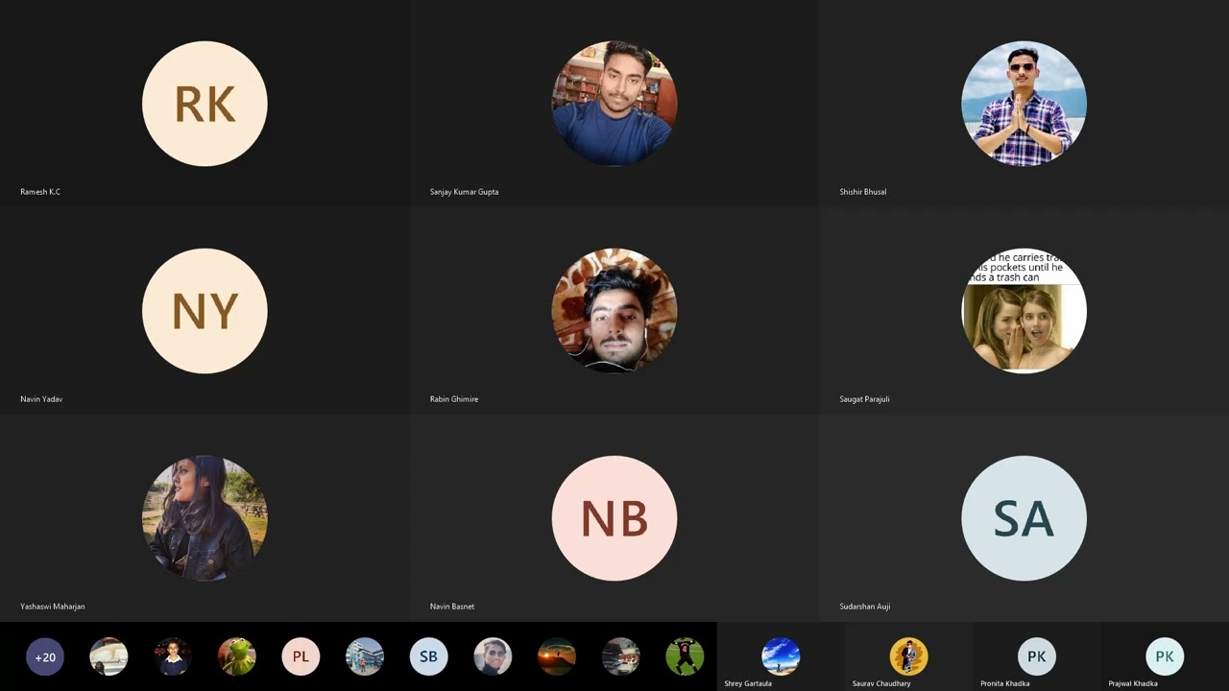Click the name label Pronita Khadka
1229x691 pixels.
(1005, 683)
